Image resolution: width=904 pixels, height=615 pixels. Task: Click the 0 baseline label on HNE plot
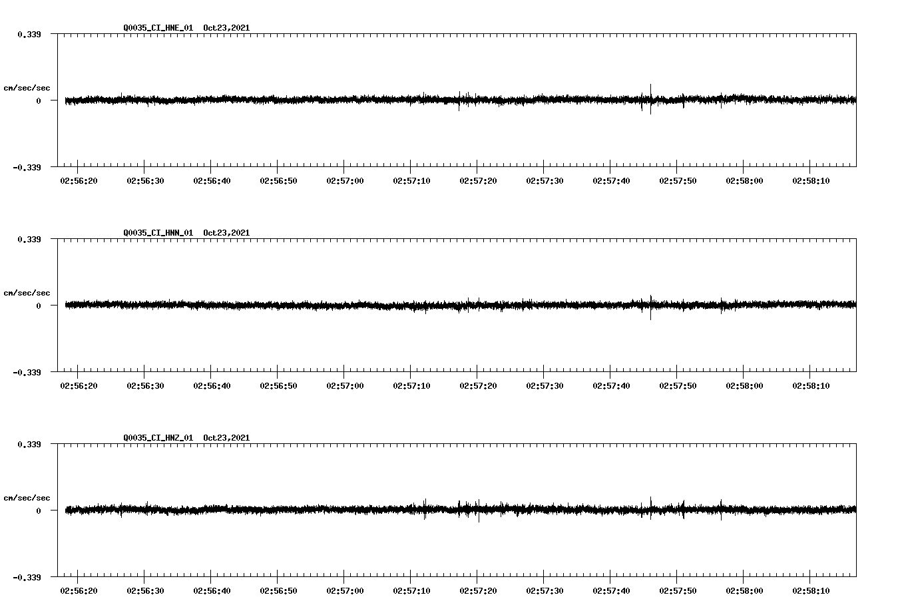[38, 101]
